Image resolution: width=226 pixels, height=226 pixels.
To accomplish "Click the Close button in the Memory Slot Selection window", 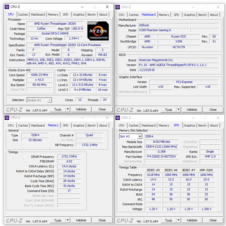I will 213,220.
